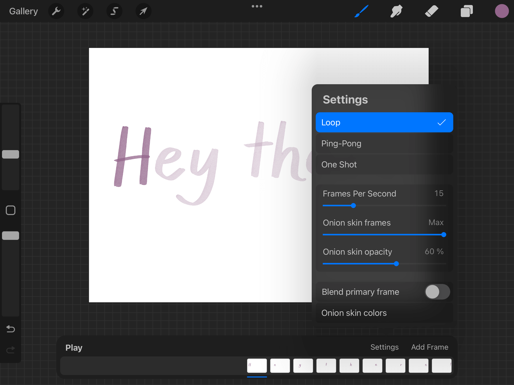This screenshot has height=385, width=514.
Task: Select the first frame thumbnail in the timeline
Action: tap(257, 366)
